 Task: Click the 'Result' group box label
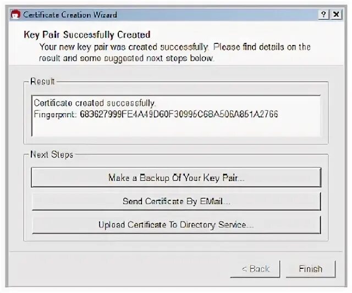coord(42,81)
